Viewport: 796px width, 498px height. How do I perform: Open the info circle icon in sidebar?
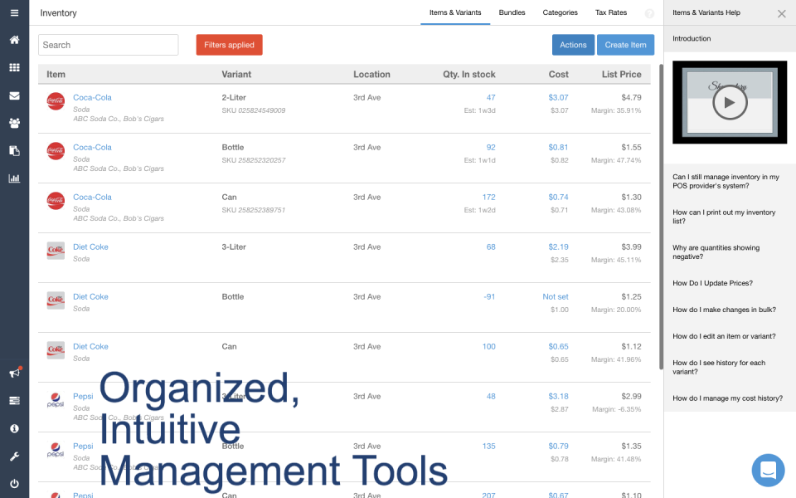14,428
